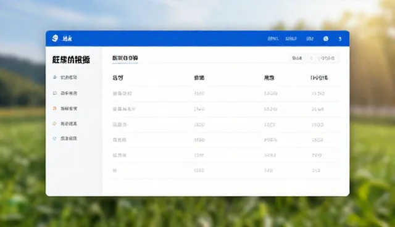Select the sidebar entry beside the yellow icon
This screenshot has width=395, height=227.
tap(69, 124)
